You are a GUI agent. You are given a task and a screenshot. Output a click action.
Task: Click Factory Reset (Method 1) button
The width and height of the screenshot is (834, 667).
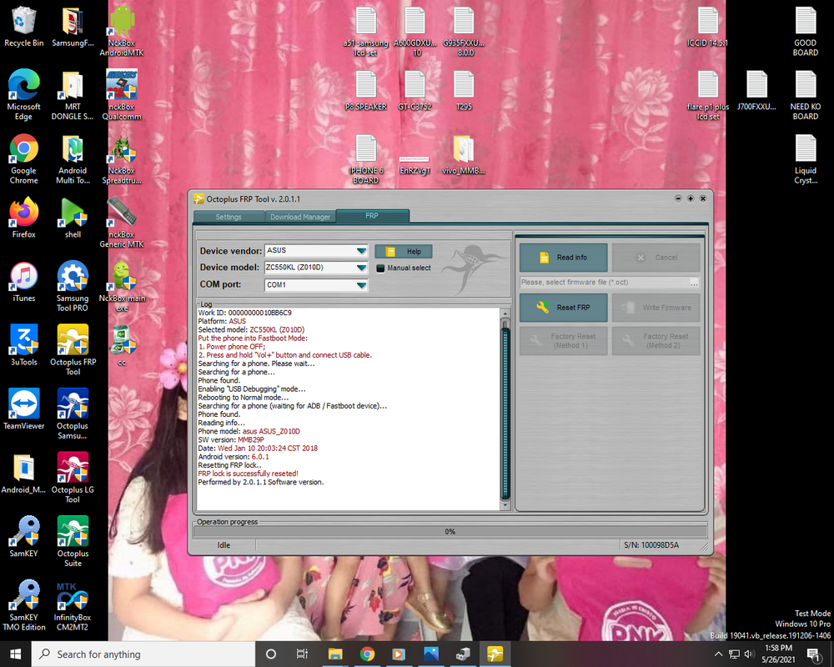[x=563, y=341]
